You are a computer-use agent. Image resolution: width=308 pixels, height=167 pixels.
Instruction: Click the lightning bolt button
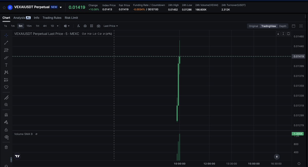[x=277, y=156]
